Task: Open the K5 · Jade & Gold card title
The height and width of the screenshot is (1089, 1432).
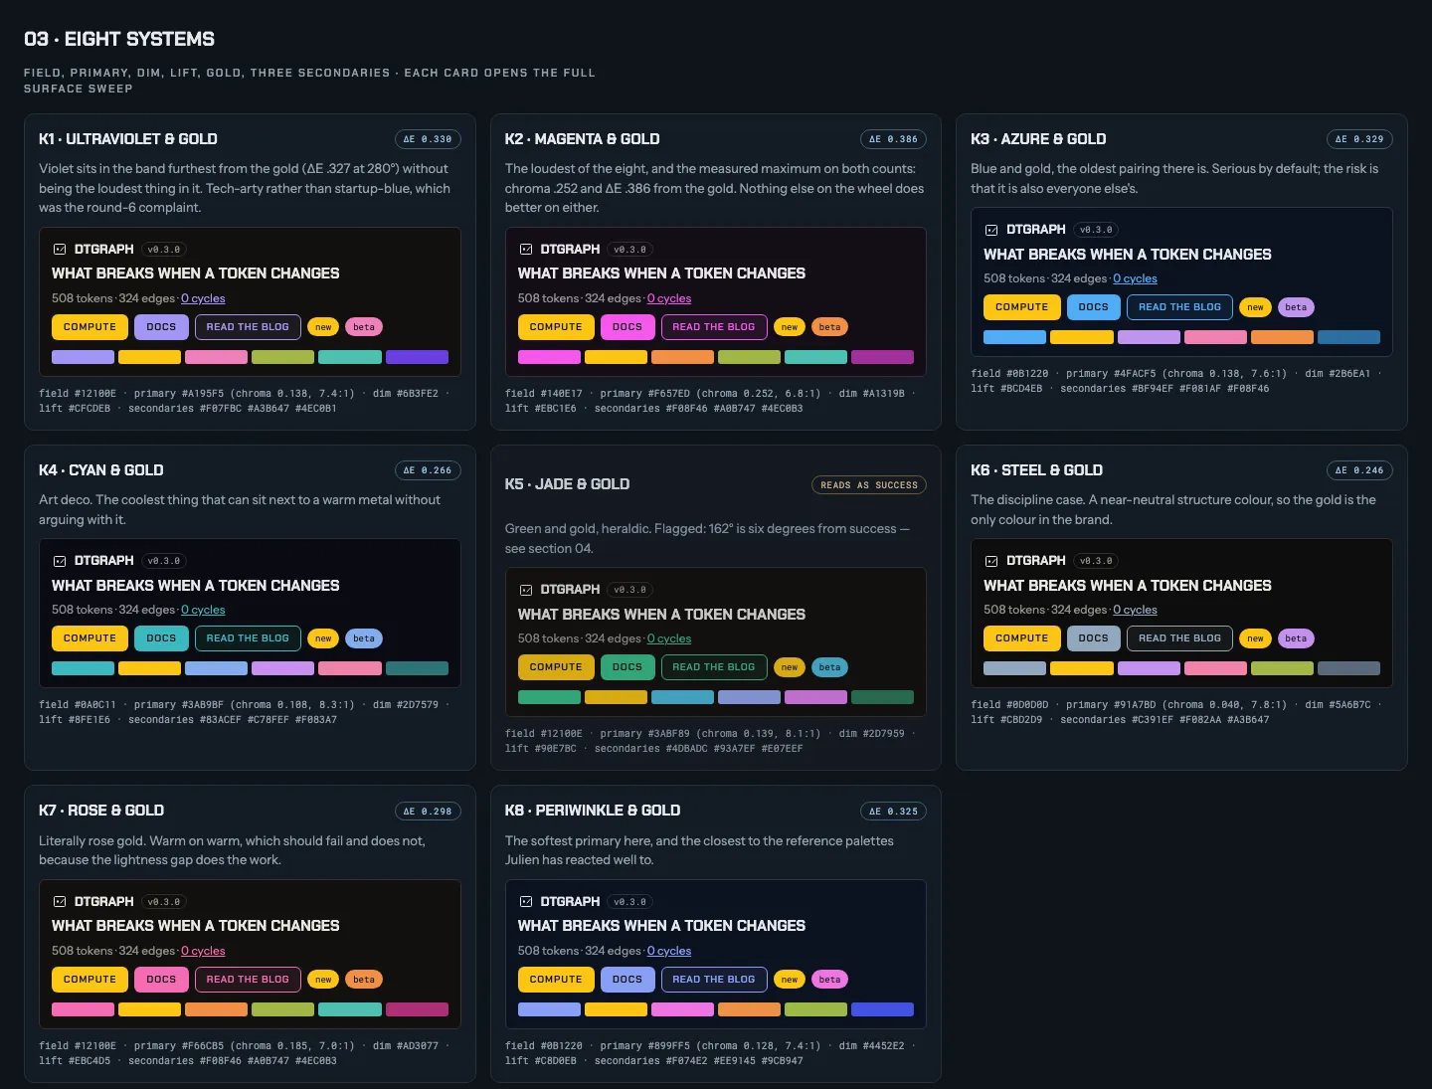Action: pyautogui.click(x=567, y=484)
